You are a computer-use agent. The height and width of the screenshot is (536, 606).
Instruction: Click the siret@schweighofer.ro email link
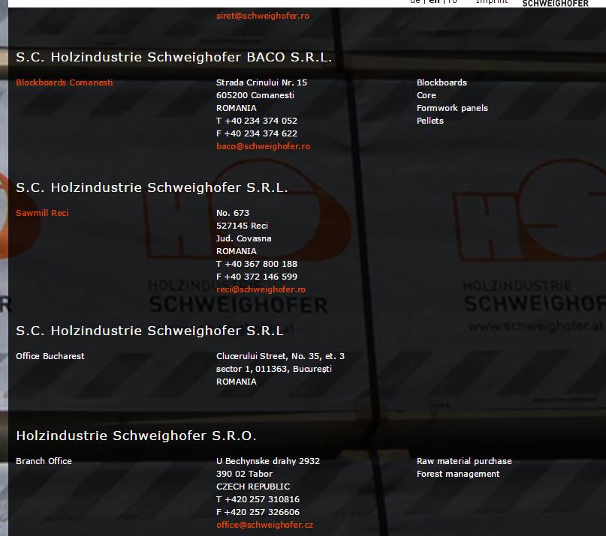pyautogui.click(x=262, y=16)
